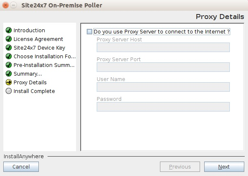The width and height of the screenshot is (248, 176).
Task: Select the Install Complete step label
Action: click(34, 91)
